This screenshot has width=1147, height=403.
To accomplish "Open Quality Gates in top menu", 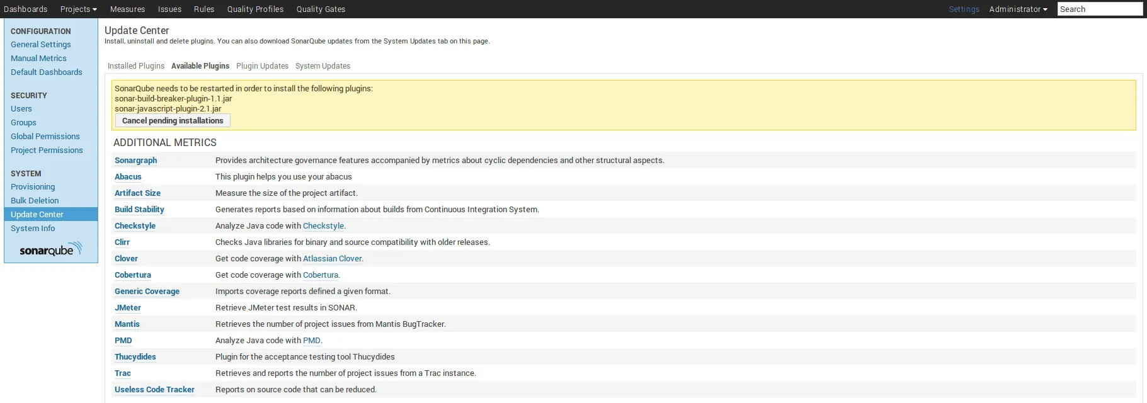I will [321, 9].
